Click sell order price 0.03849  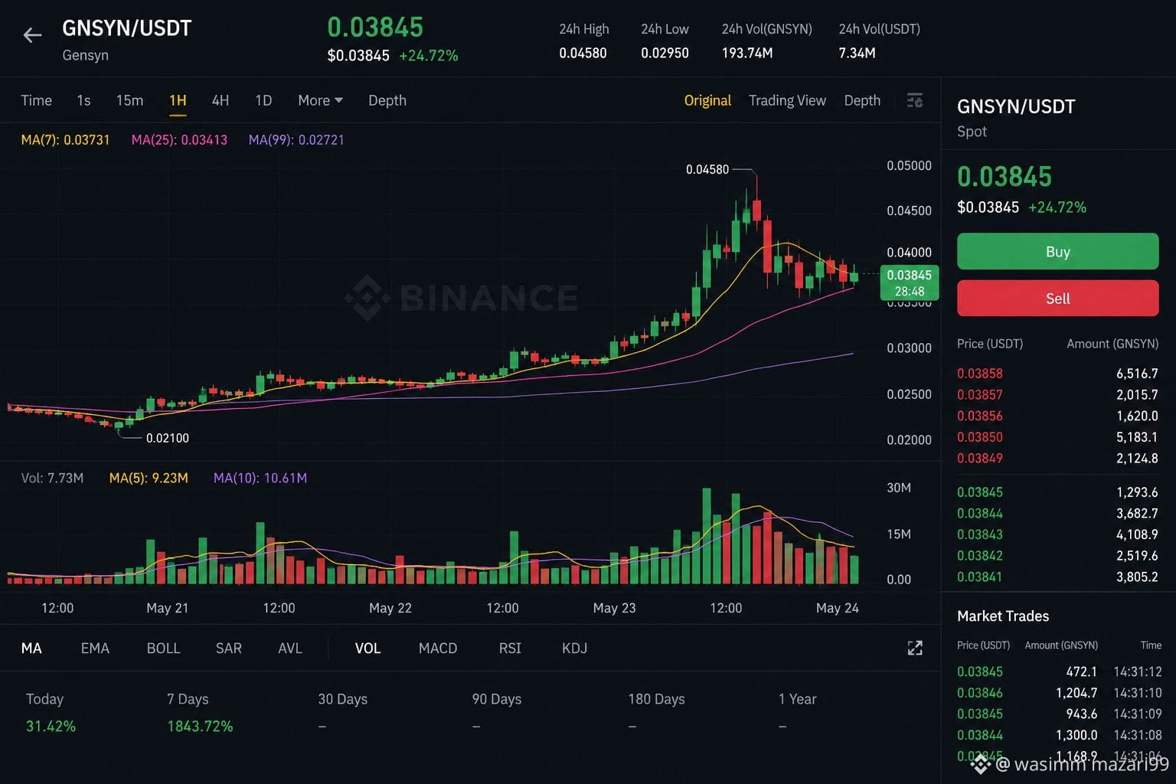click(x=979, y=459)
